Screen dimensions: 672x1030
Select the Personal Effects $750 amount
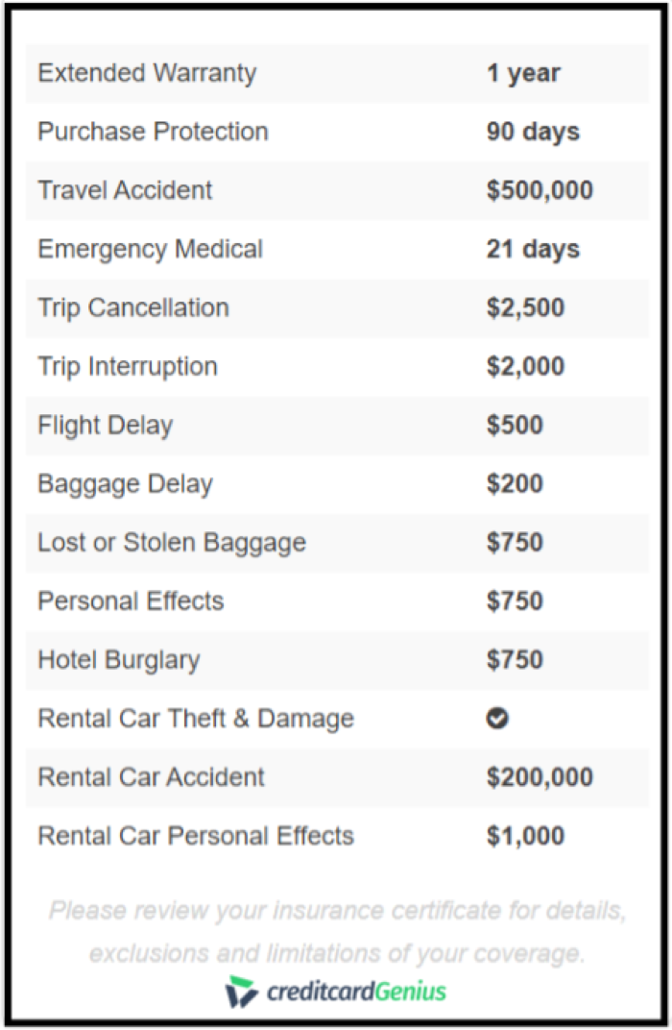pos(516,601)
